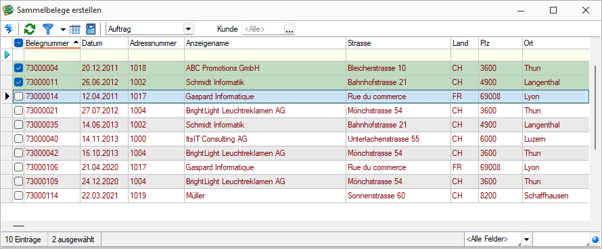Open the Alle Felder dropdown arrow

(x=526, y=240)
